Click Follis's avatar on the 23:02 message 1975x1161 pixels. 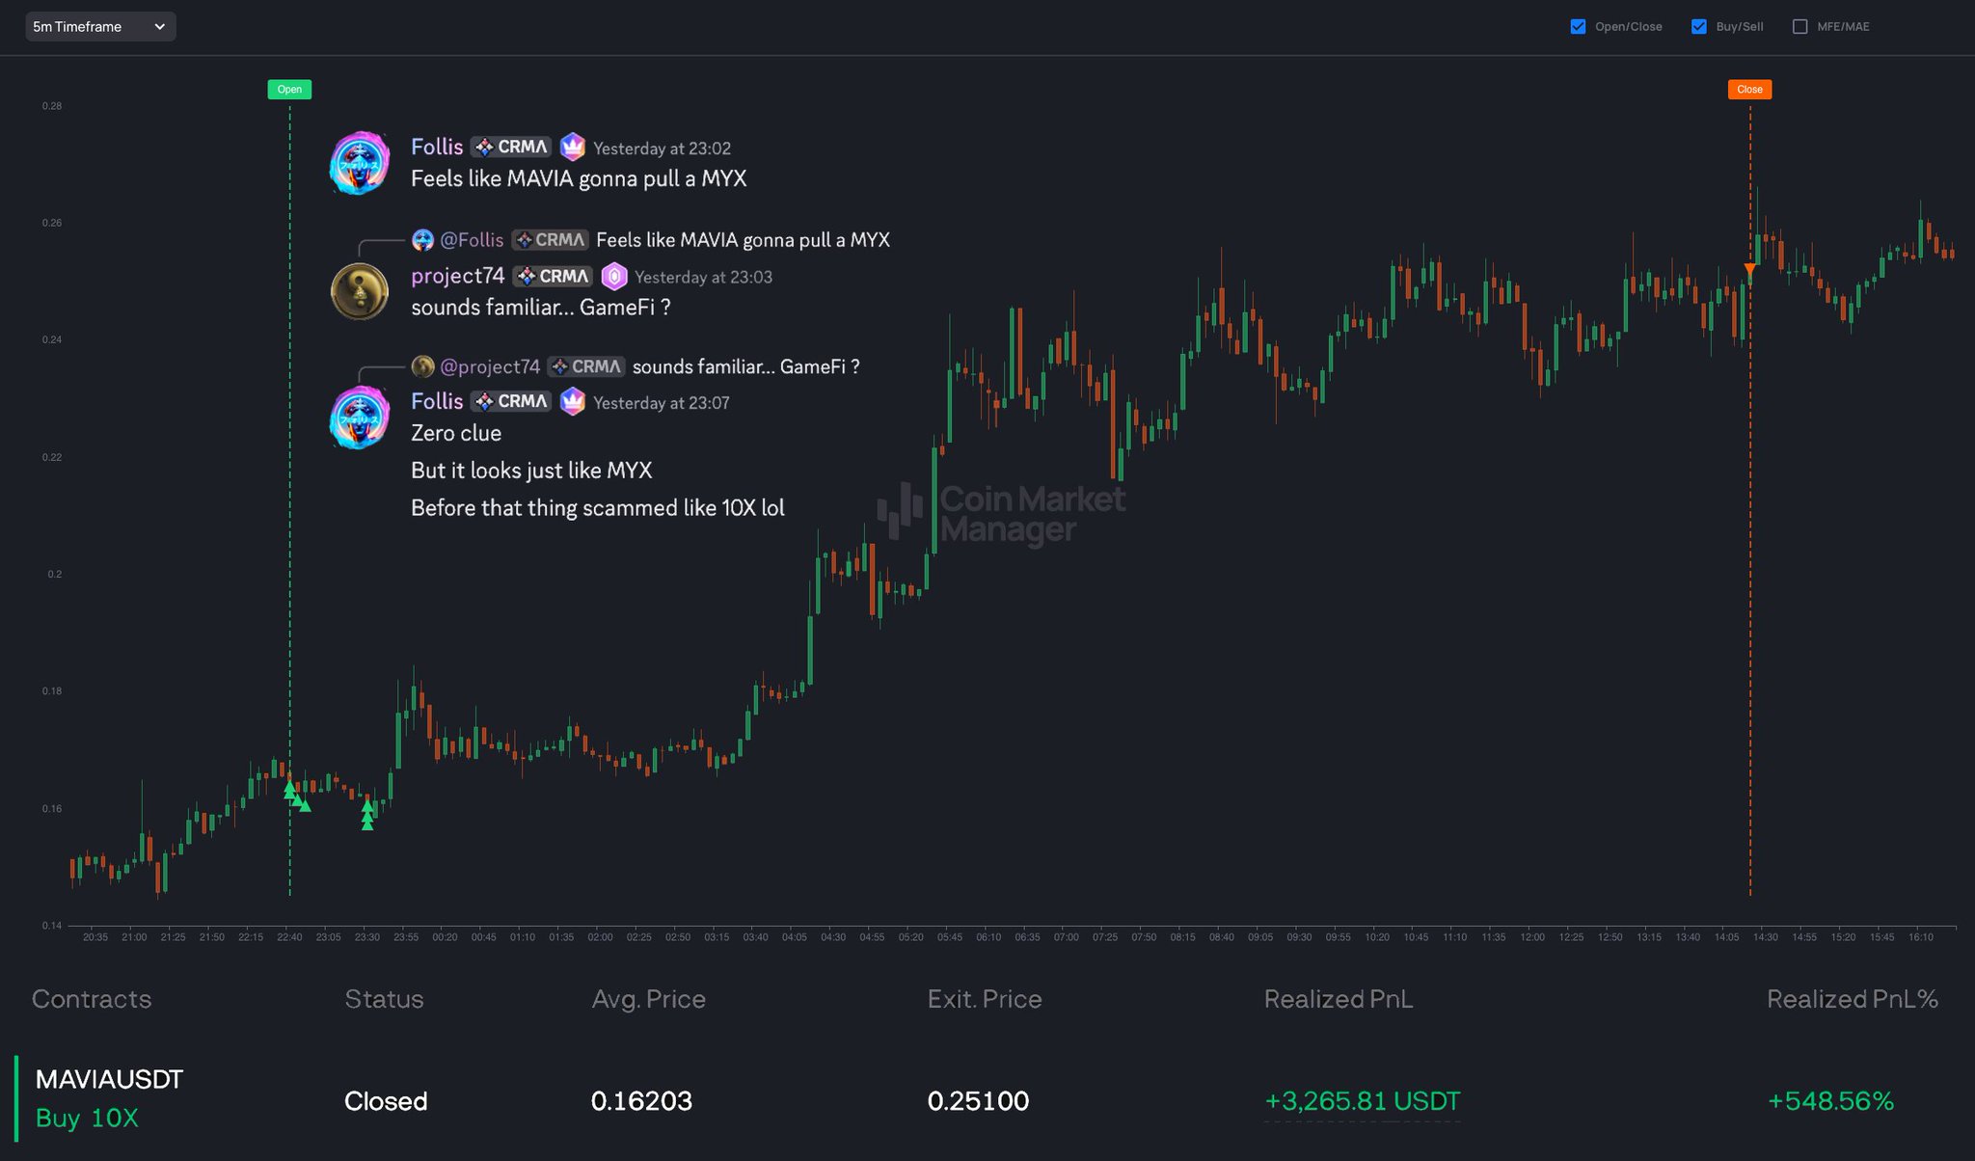pyautogui.click(x=360, y=164)
